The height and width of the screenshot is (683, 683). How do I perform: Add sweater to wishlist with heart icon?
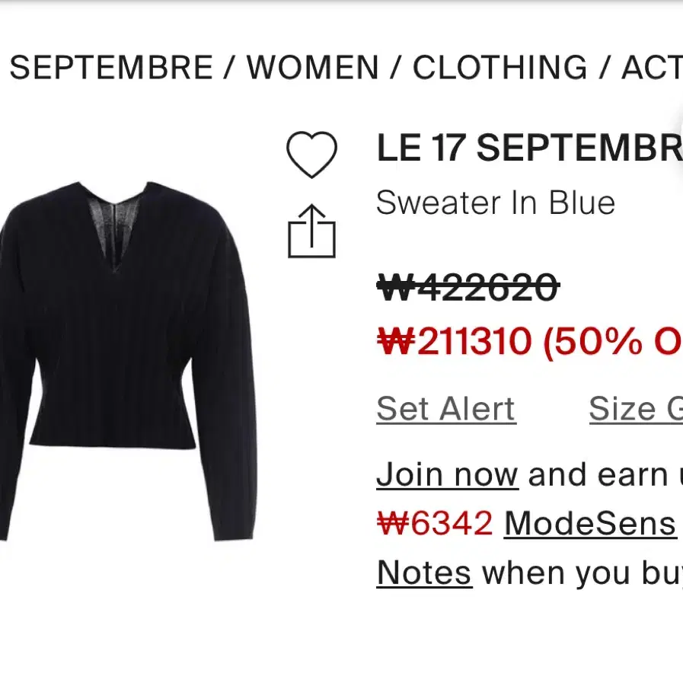311,155
